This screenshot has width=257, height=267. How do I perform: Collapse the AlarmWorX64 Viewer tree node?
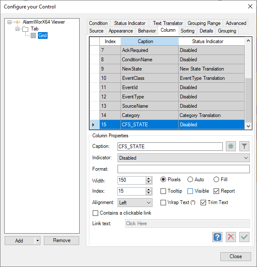[x=10, y=22]
